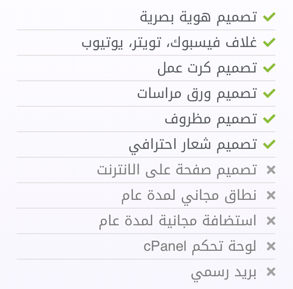Image resolution: width=293 pixels, height=289 pixels.
Task: Click green checkmark next to تصميم مظروف
Action: [x=269, y=119]
